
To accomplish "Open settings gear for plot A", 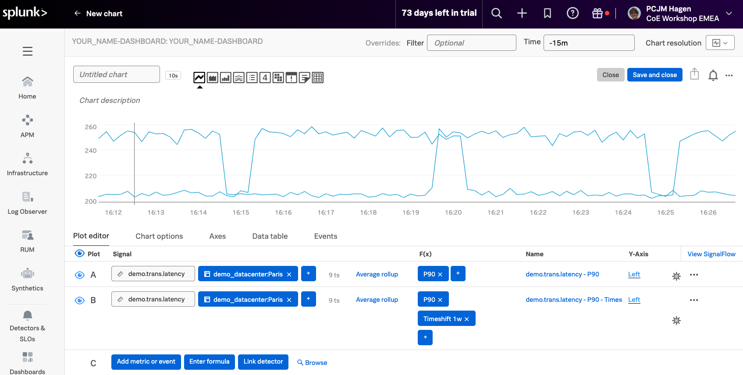I will click(676, 276).
